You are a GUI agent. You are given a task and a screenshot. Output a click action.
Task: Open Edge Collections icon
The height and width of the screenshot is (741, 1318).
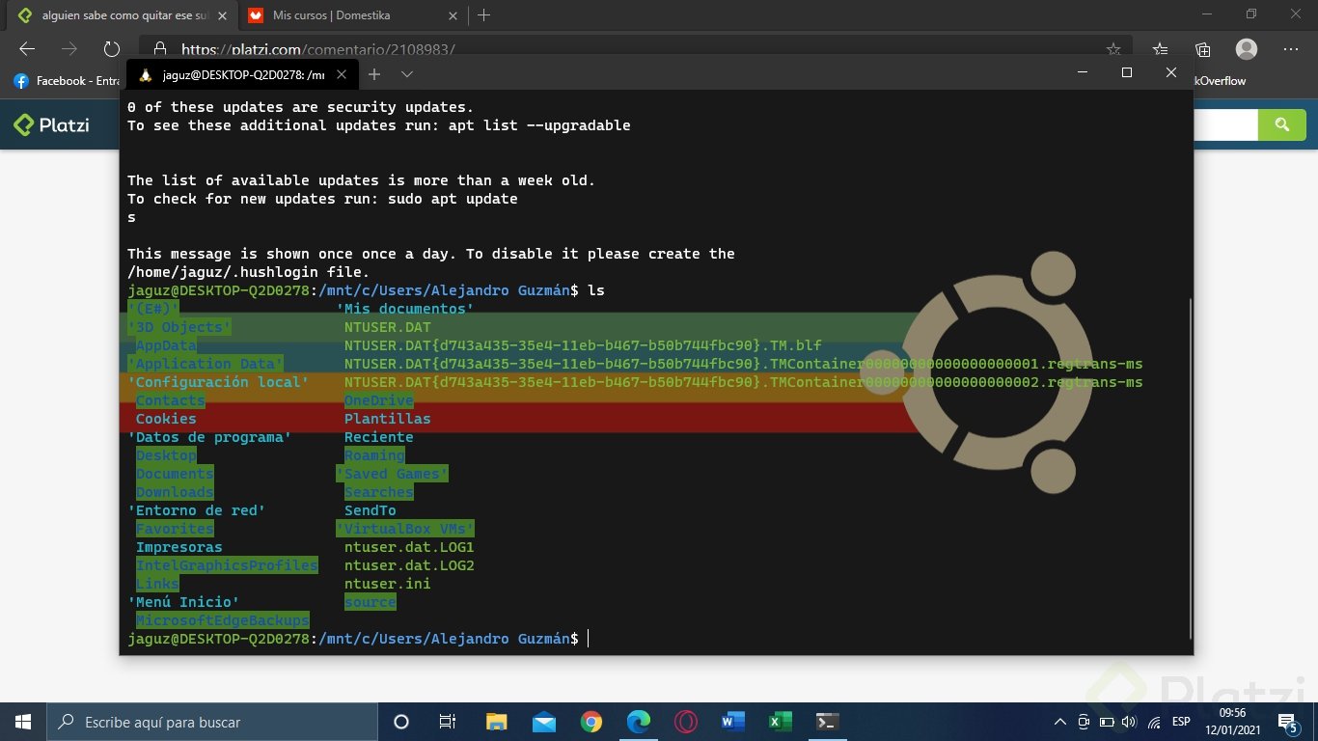[x=1203, y=48]
